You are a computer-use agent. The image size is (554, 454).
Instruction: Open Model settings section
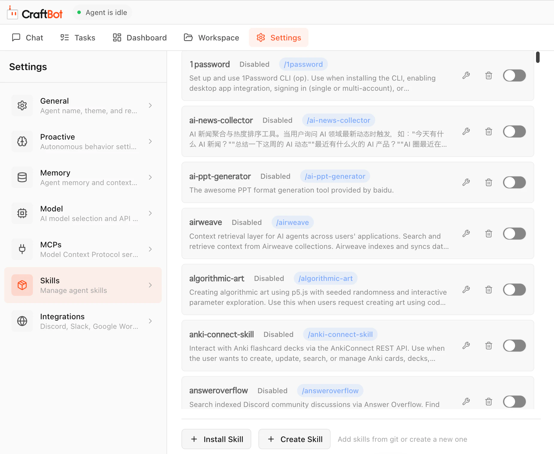click(x=83, y=213)
